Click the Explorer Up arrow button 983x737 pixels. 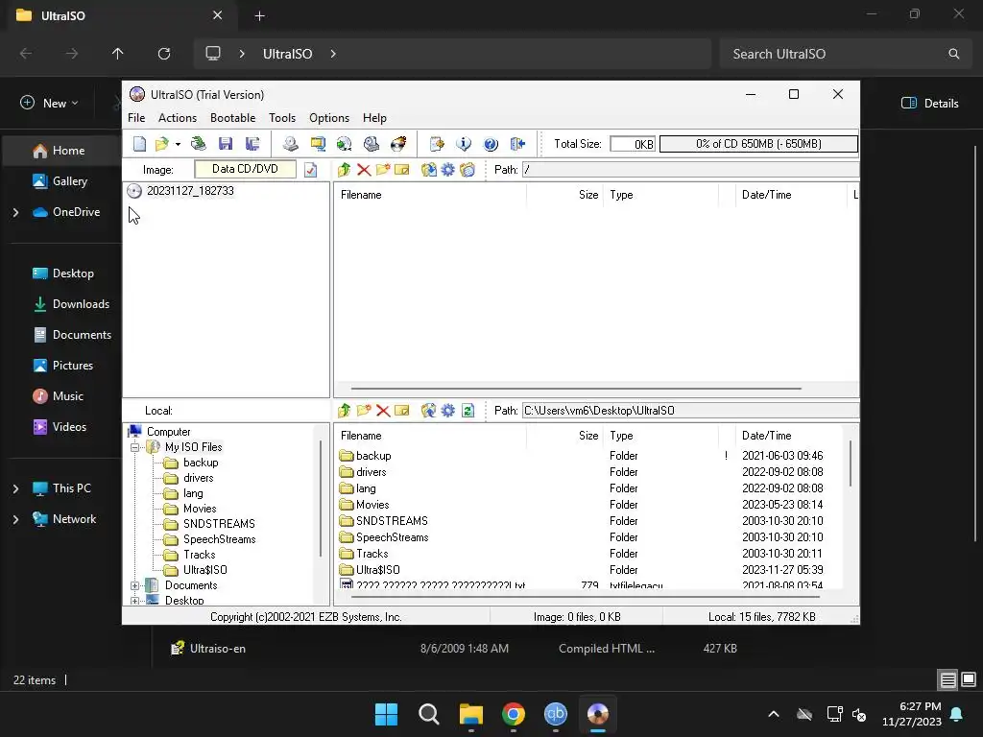coord(118,54)
